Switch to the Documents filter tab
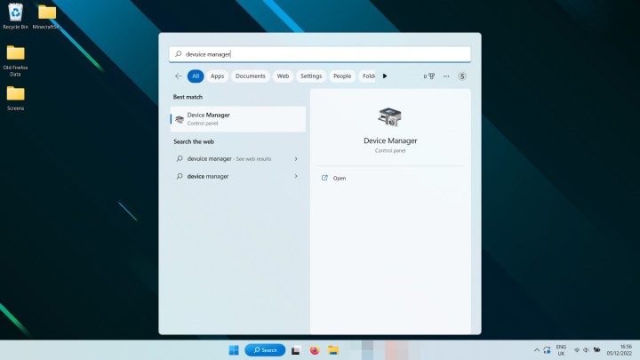 click(x=250, y=76)
